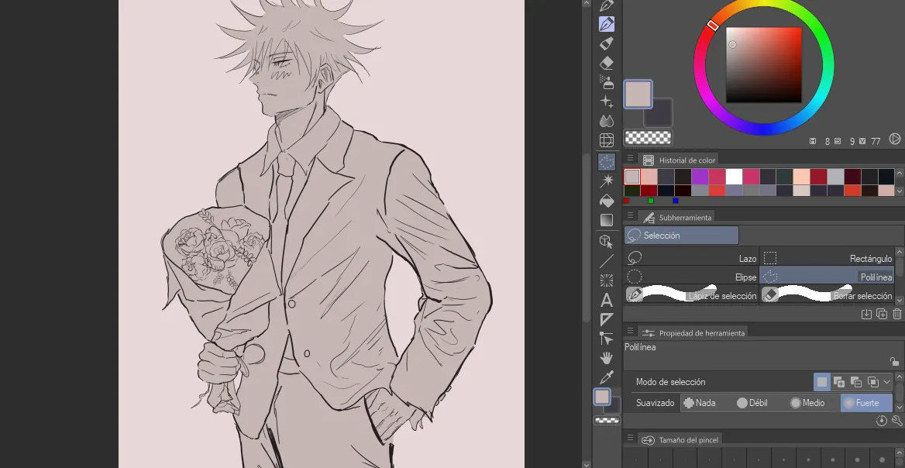Image resolution: width=905 pixels, height=468 pixels.
Task: Select the Gradient tool
Action: tap(607, 220)
